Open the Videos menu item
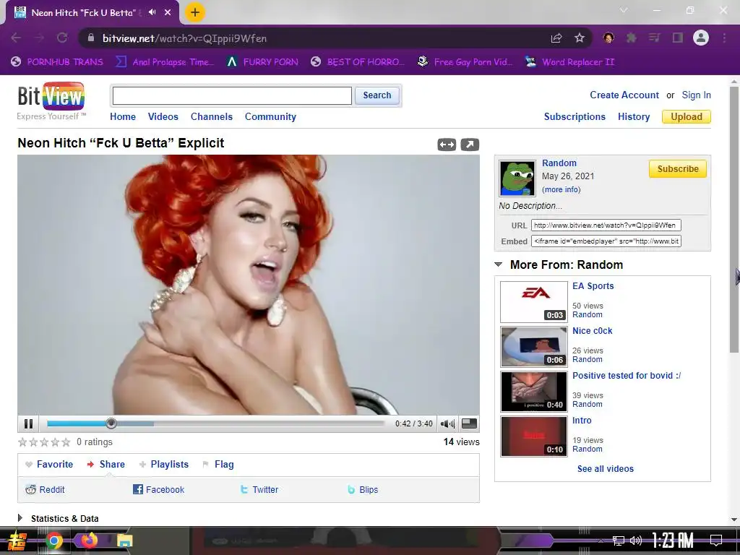740x555 pixels. (163, 116)
